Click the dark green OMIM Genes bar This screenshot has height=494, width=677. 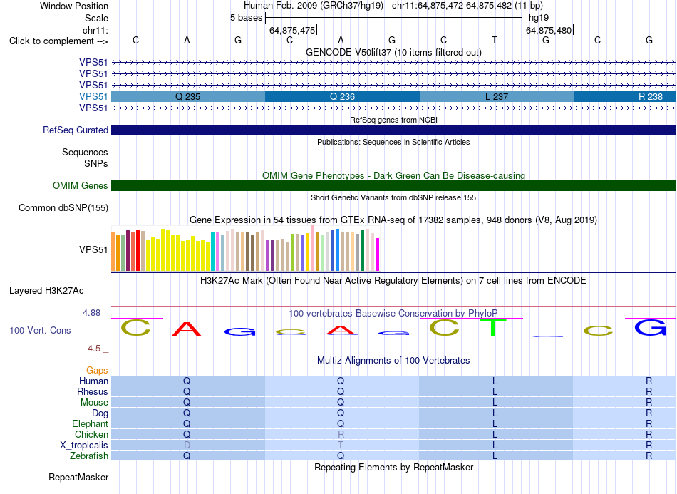[x=393, y=185]
